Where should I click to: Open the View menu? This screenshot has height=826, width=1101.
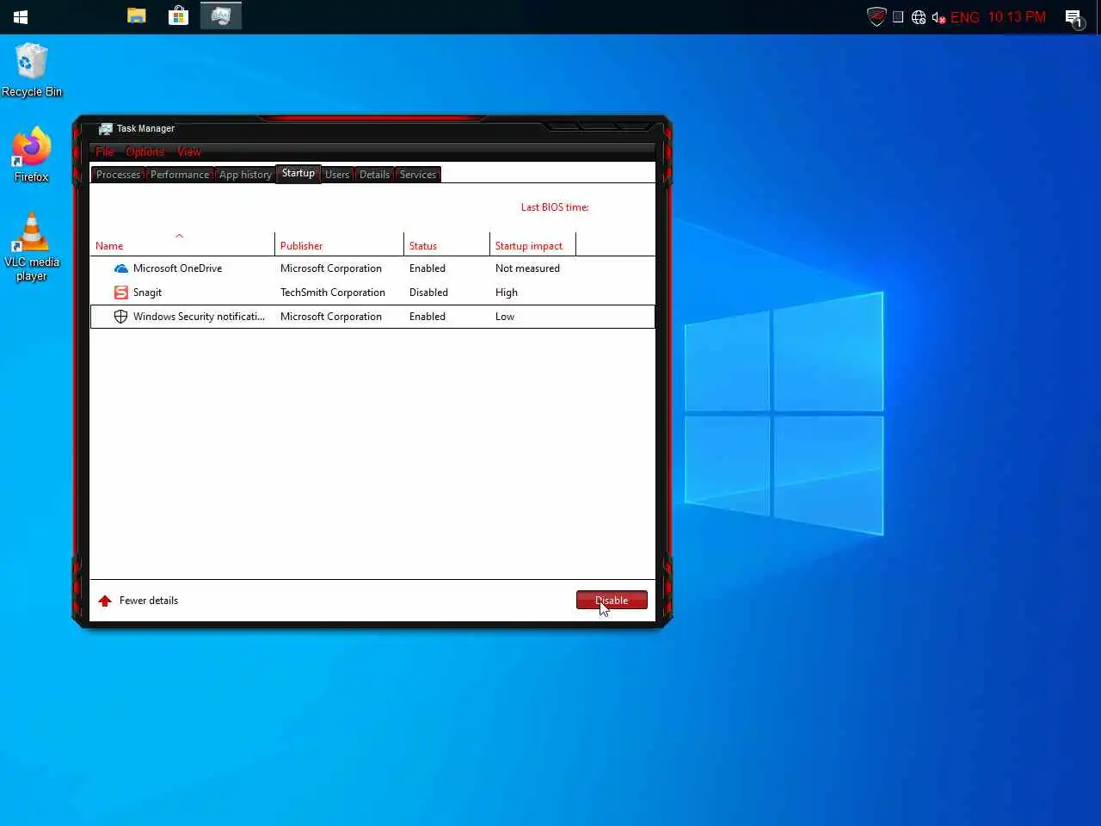tap(189, 151)
